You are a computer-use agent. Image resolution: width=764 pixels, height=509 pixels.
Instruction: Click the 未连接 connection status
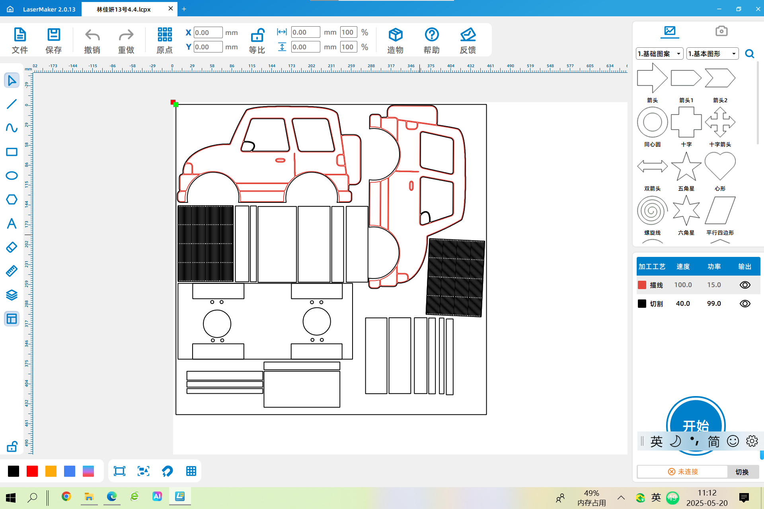pyautogui.click(x=683, y=472)
